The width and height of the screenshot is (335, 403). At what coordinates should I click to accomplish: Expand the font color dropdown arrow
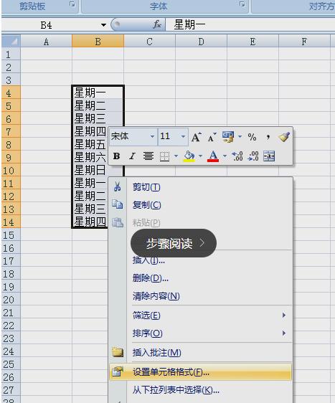(x=225, y=156)
